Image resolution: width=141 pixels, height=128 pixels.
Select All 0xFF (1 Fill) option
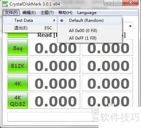tap(90, 38)
